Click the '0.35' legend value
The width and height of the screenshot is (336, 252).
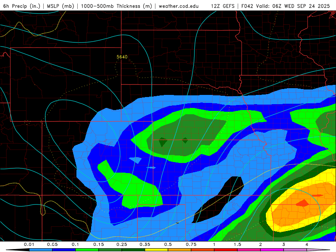[145, 244]
